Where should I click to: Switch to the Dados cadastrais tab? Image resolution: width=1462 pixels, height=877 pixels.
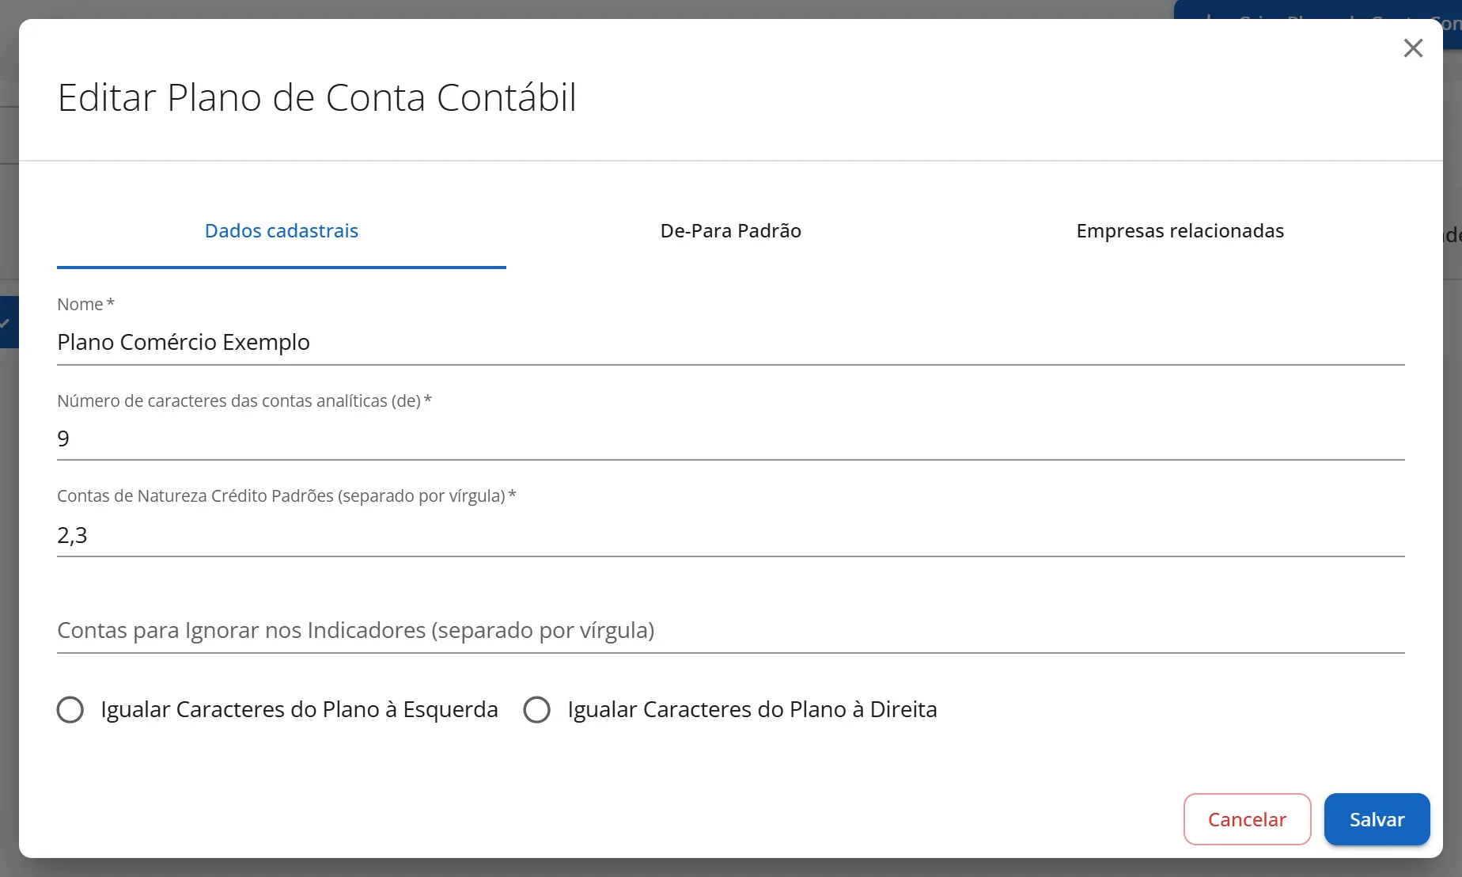[x=282, y=231]
